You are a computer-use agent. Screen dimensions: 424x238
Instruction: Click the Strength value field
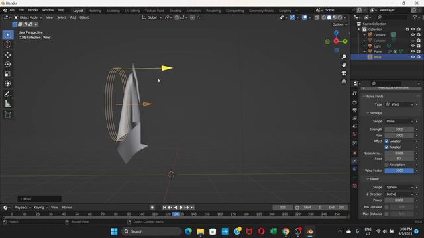pos(399,130)
